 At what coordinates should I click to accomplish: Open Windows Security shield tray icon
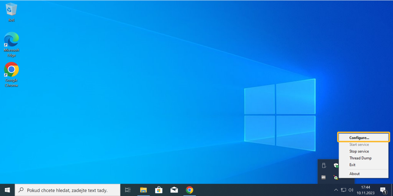point(335,165)
